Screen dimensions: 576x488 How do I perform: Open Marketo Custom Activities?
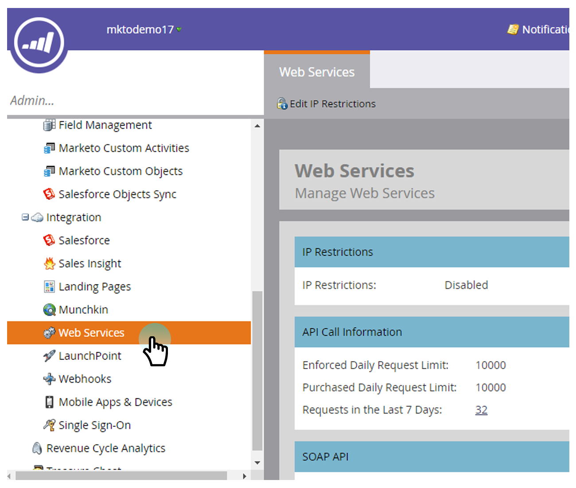(124, 148)
